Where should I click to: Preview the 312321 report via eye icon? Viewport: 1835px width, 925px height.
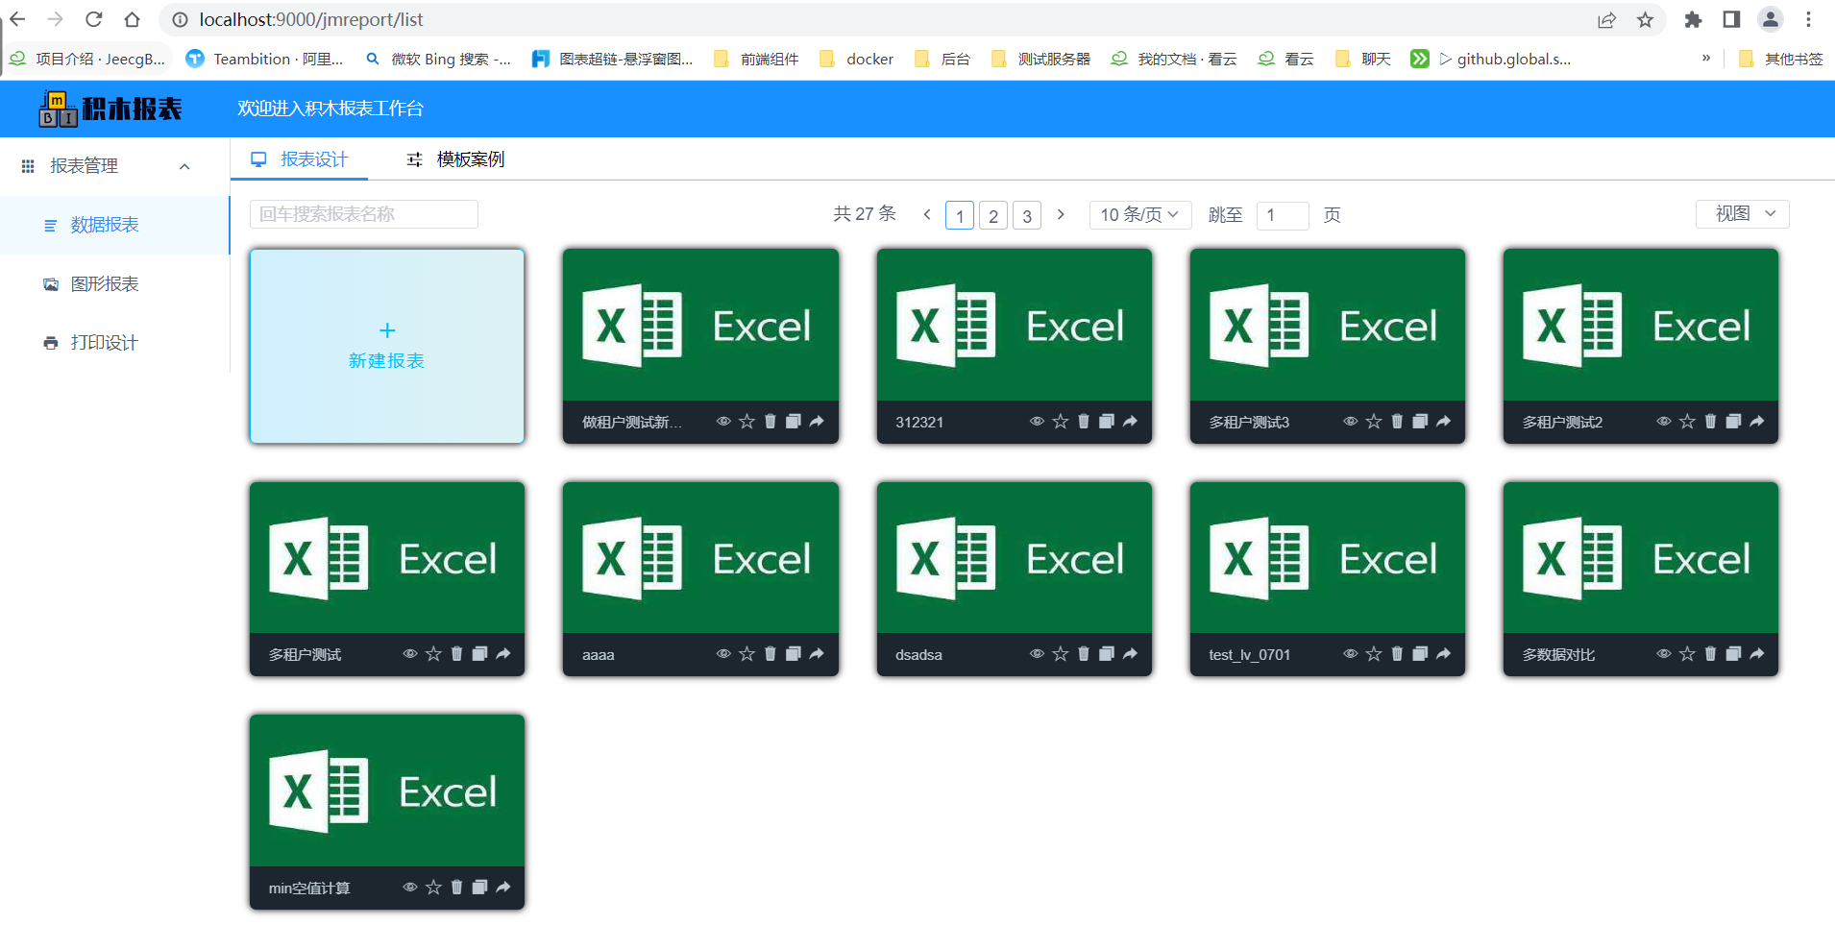point(1037,422)
